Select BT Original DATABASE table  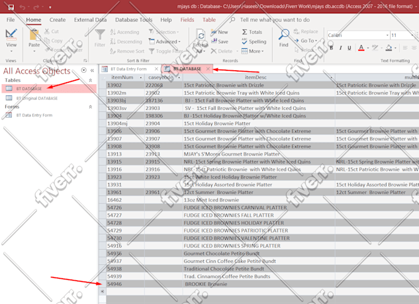click(37, 98)
